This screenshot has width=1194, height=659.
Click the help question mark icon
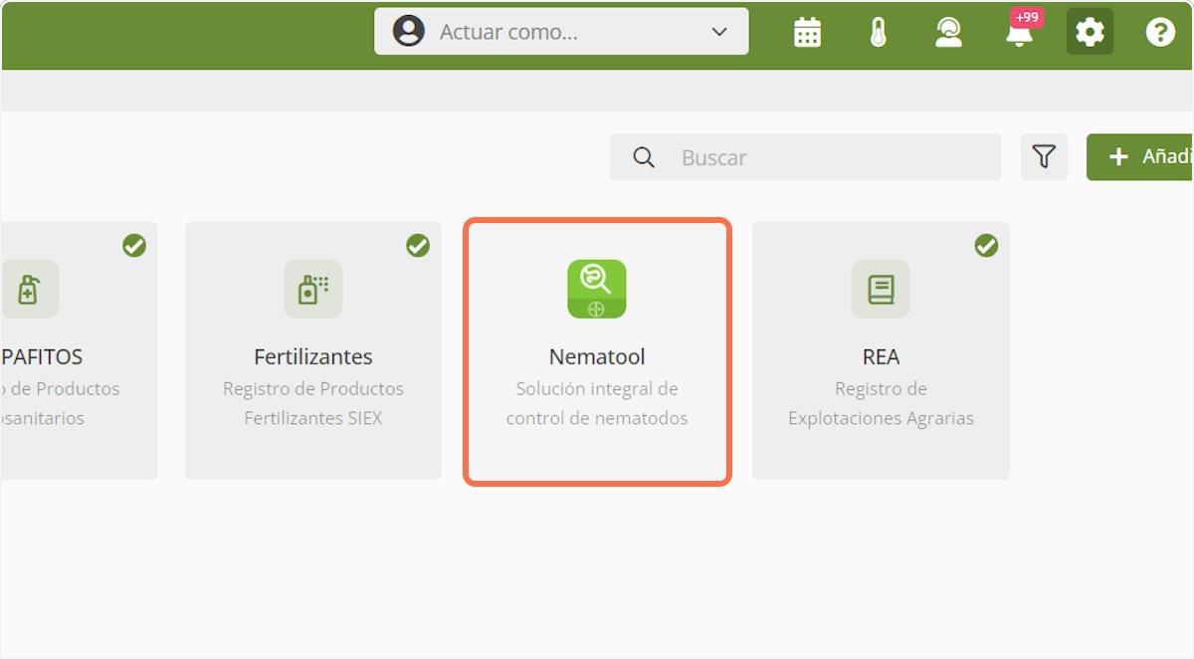(1160, 33)
